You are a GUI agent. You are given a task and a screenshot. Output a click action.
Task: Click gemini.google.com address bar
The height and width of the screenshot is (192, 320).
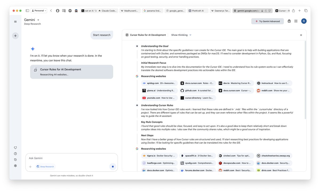(252, 11)
